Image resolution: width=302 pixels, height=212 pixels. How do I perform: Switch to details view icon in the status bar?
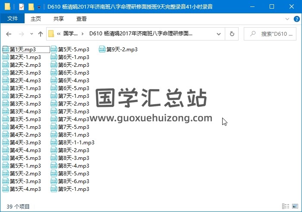[286, 206]
